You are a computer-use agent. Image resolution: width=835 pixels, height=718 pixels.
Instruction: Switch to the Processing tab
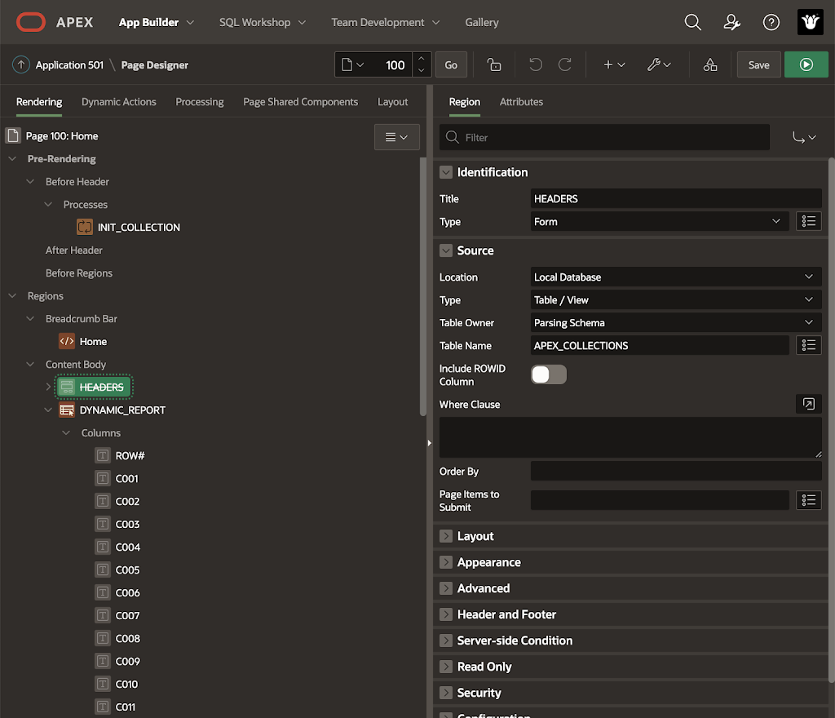pyautogui.click(x=200, y=102)
